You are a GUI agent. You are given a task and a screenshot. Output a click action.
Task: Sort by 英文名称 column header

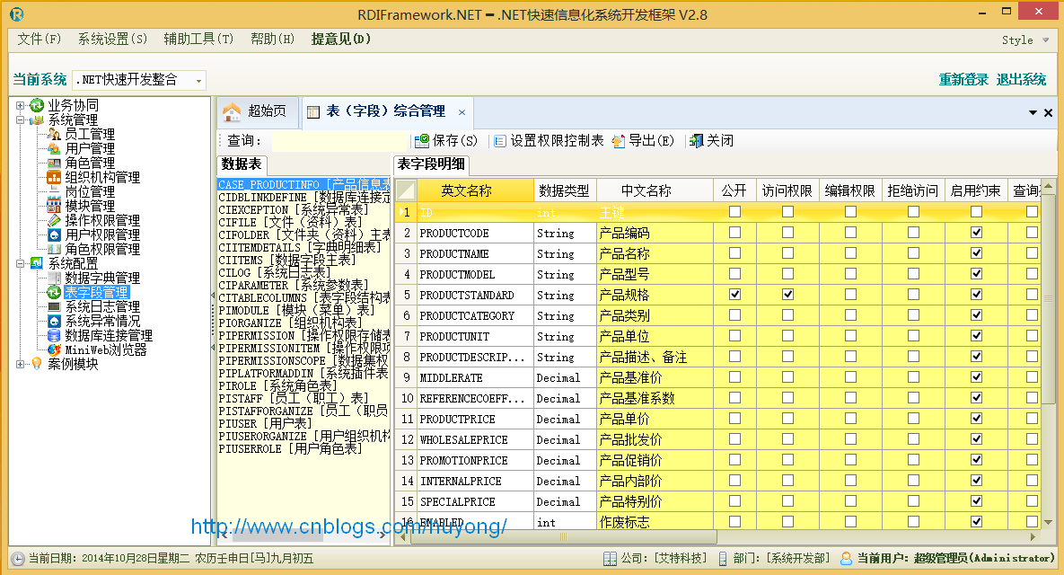pos(475,190)
